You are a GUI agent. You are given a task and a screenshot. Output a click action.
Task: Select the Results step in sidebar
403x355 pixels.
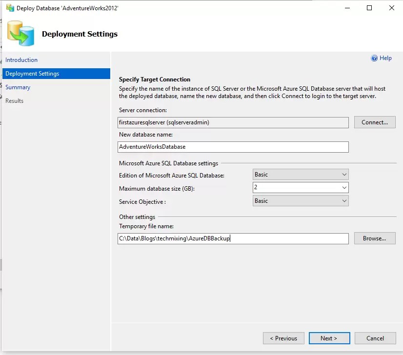point(15,101)
